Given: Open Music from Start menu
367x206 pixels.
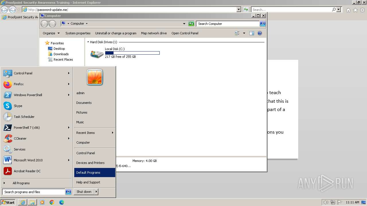Looking at the screenshot, I should (x=95, y=122).
